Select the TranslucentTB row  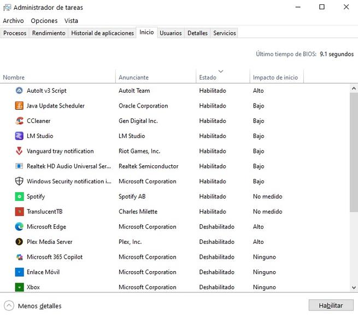point(175,212)
